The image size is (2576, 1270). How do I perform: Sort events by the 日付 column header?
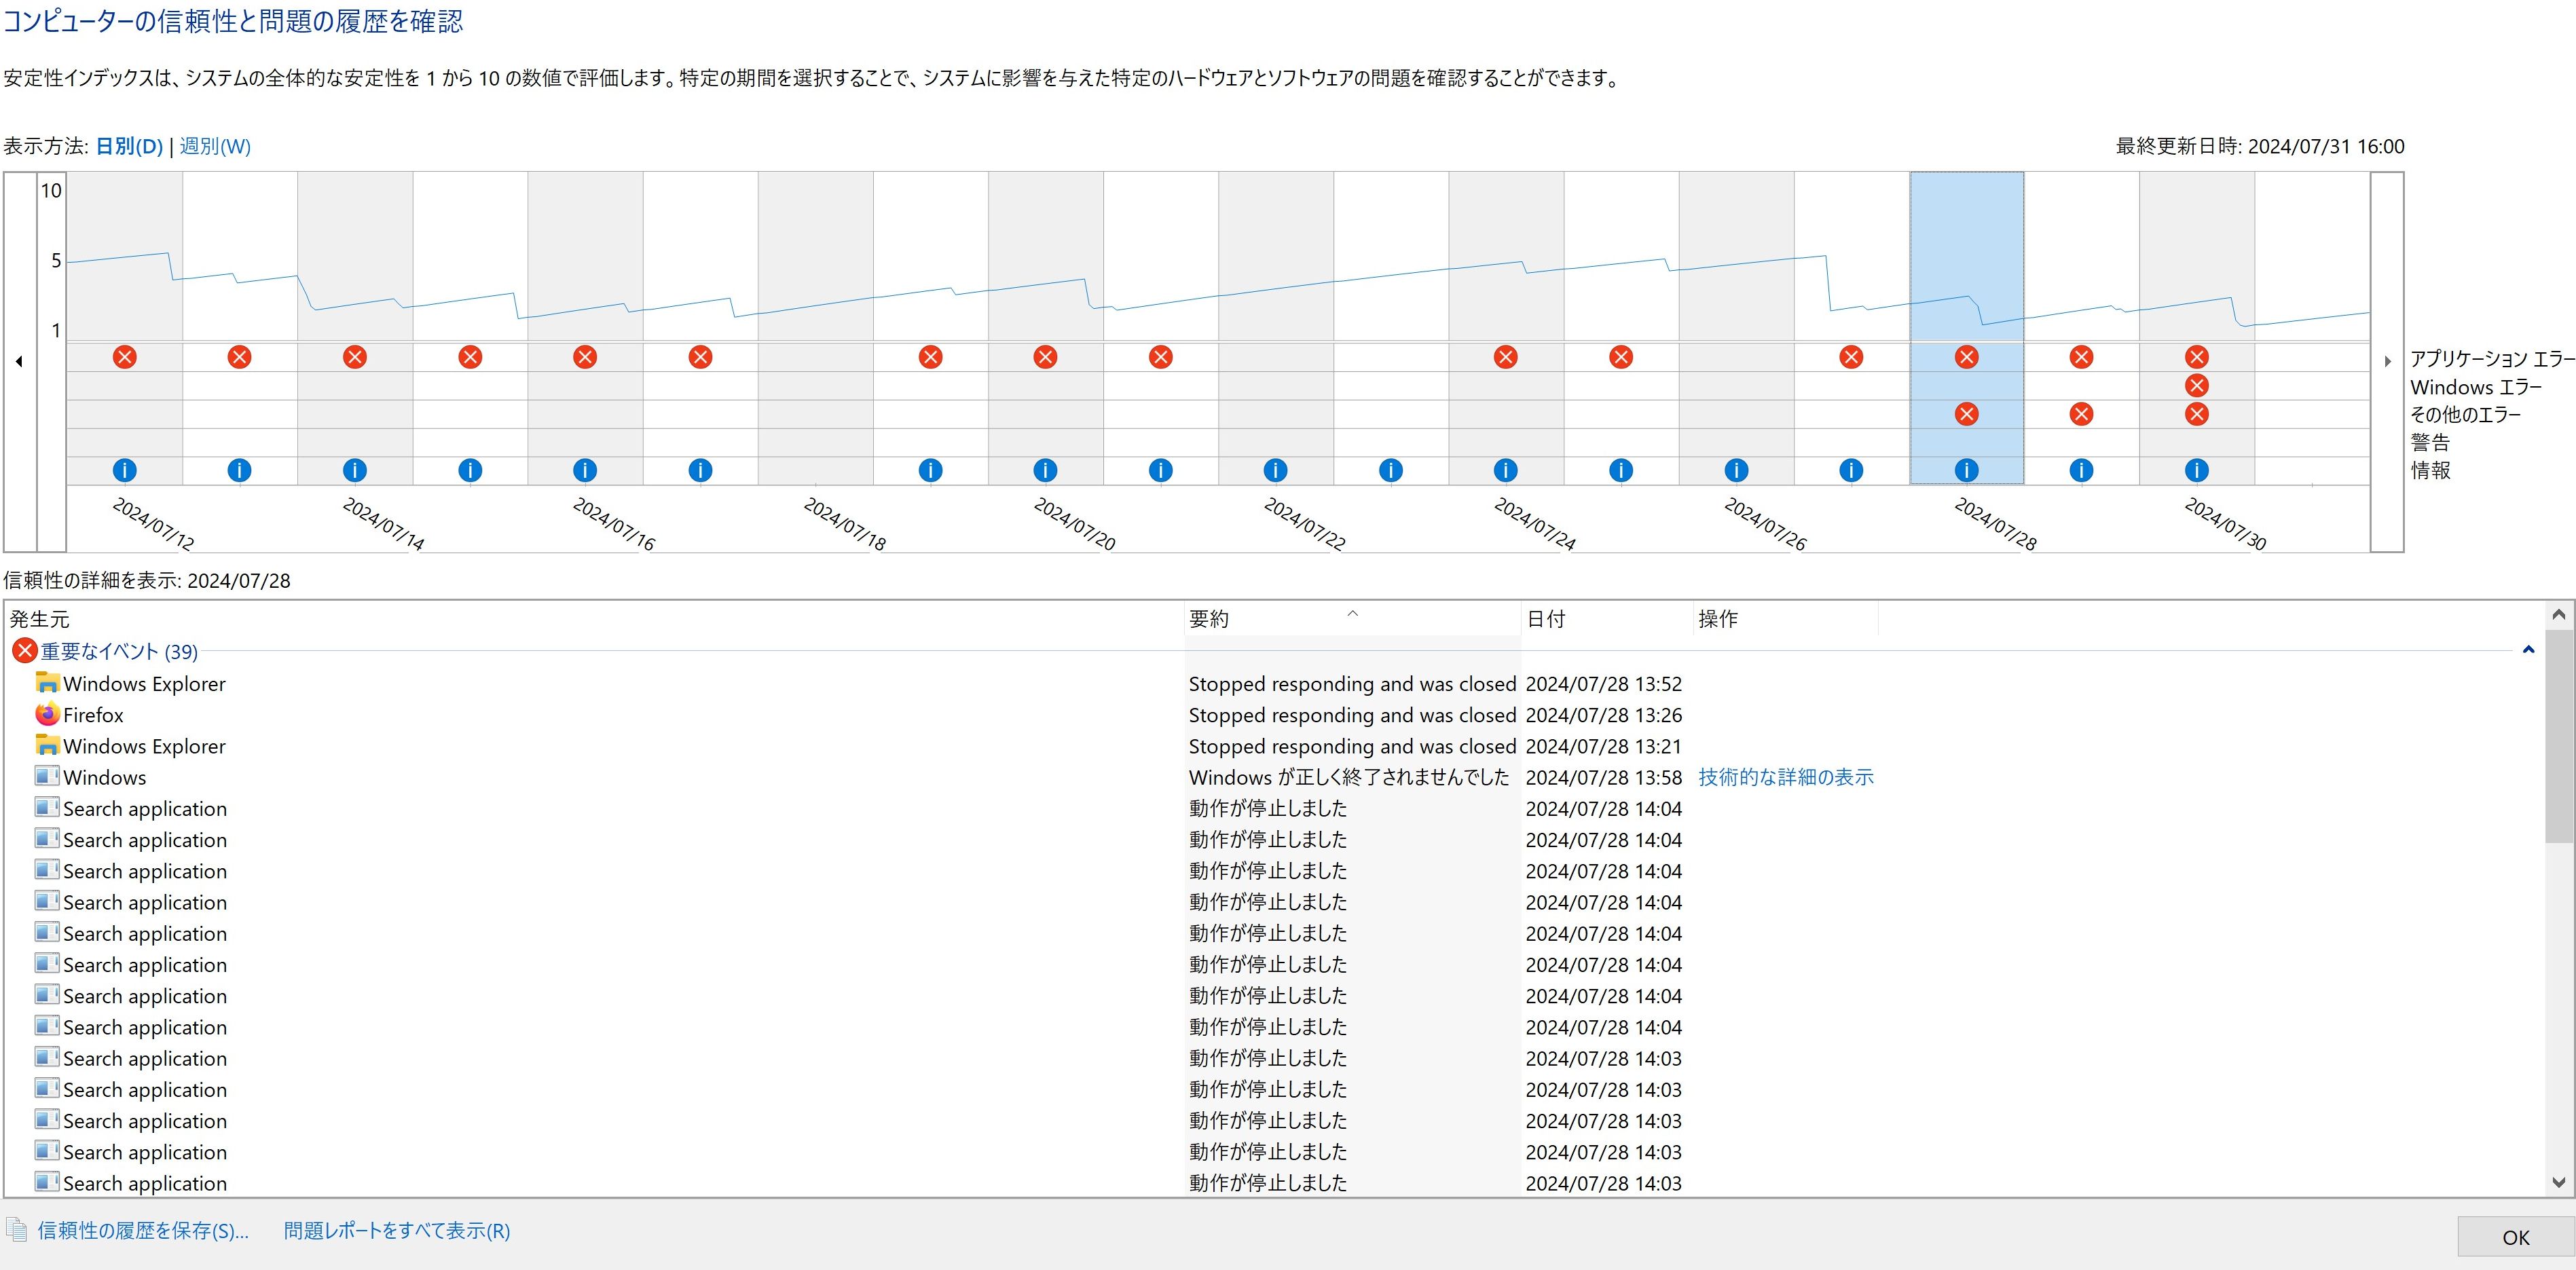point(1545,619)
